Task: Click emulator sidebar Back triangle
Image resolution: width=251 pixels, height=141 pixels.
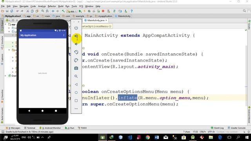Action: click(x=76, y=85)
